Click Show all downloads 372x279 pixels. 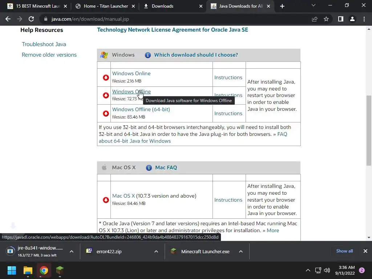click(x=344, y=251)
